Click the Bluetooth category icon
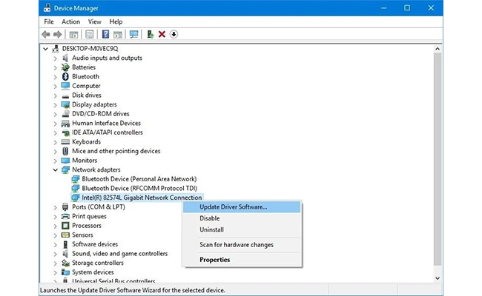This screenshot has width=482, height=296. [x=65, y=76]
